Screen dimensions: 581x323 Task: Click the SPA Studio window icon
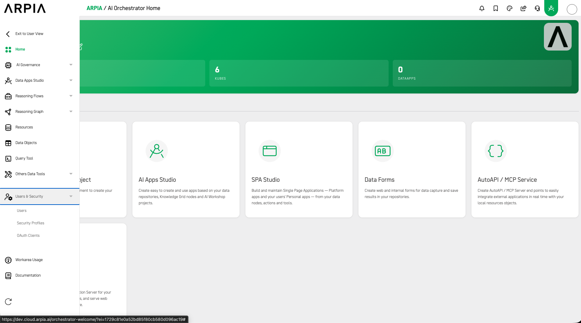coord(270,151)
